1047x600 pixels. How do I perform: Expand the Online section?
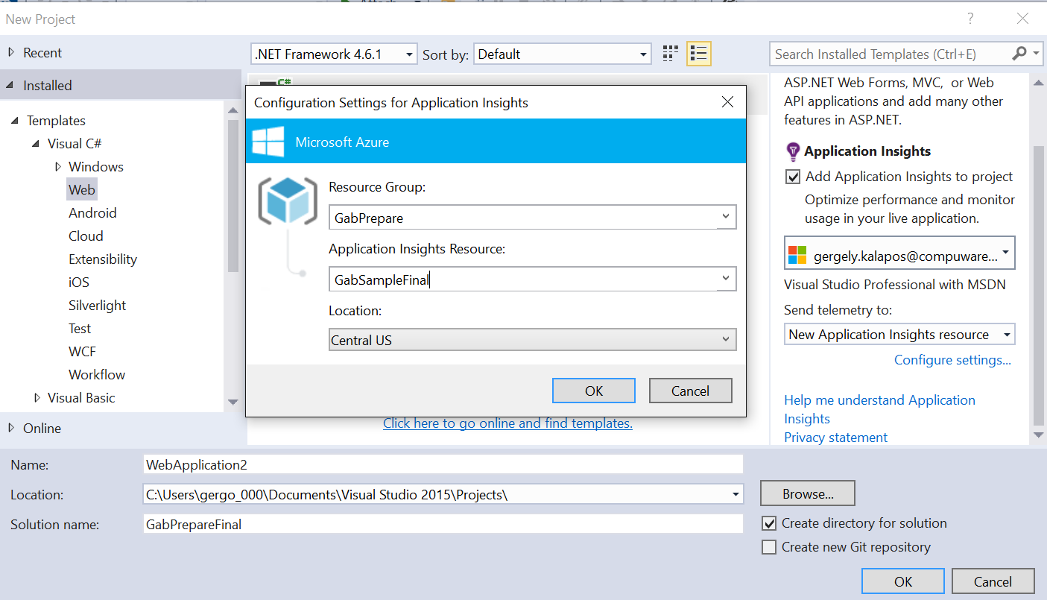[x=10, y=428]
